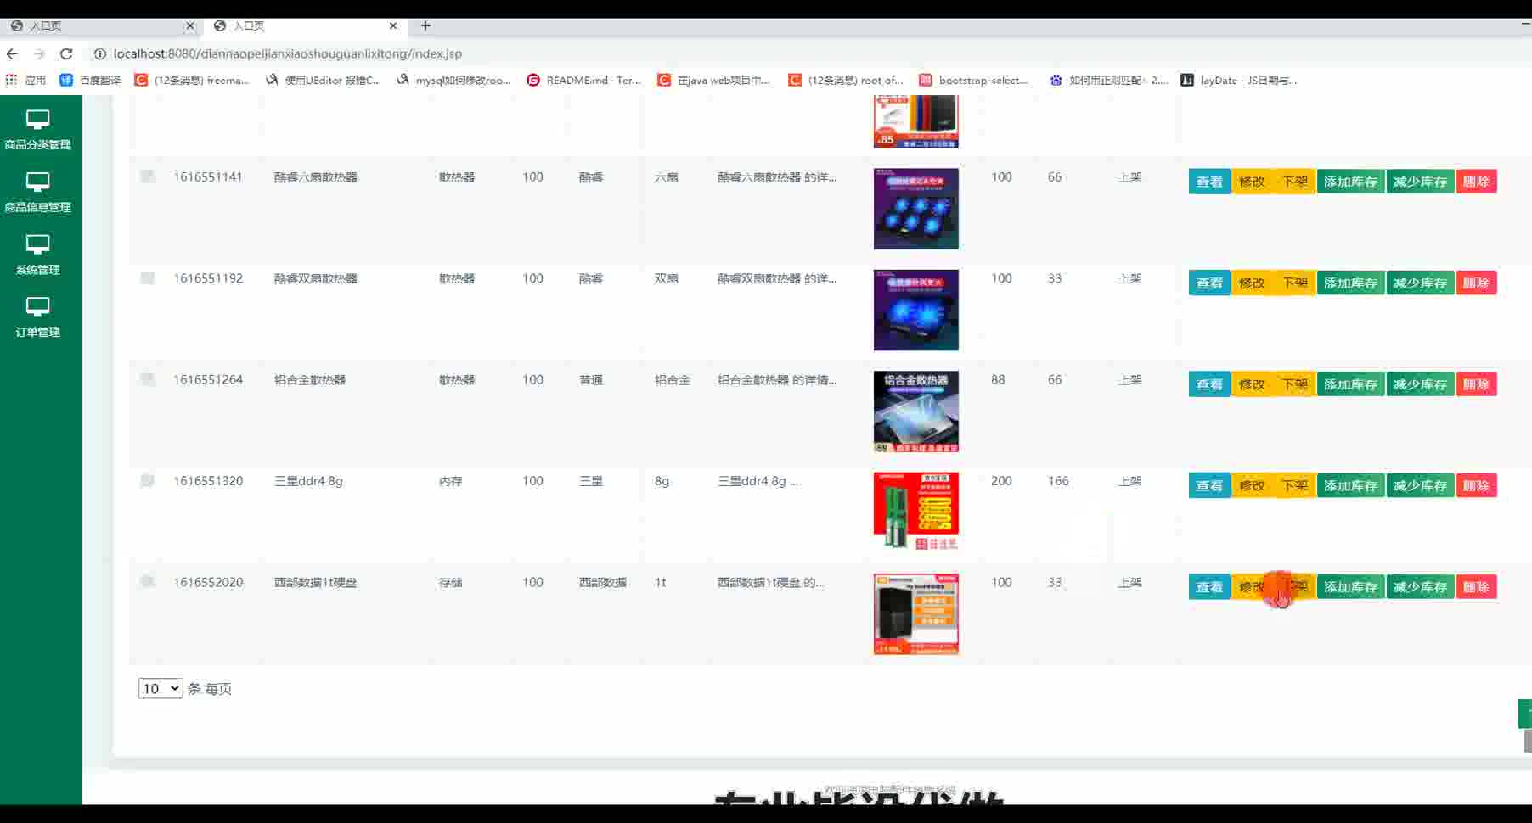Open 铝合金散热器 product image
The height and width of the screenshot is (823, 1532).
pyautogui.click(x=915, y=411)
